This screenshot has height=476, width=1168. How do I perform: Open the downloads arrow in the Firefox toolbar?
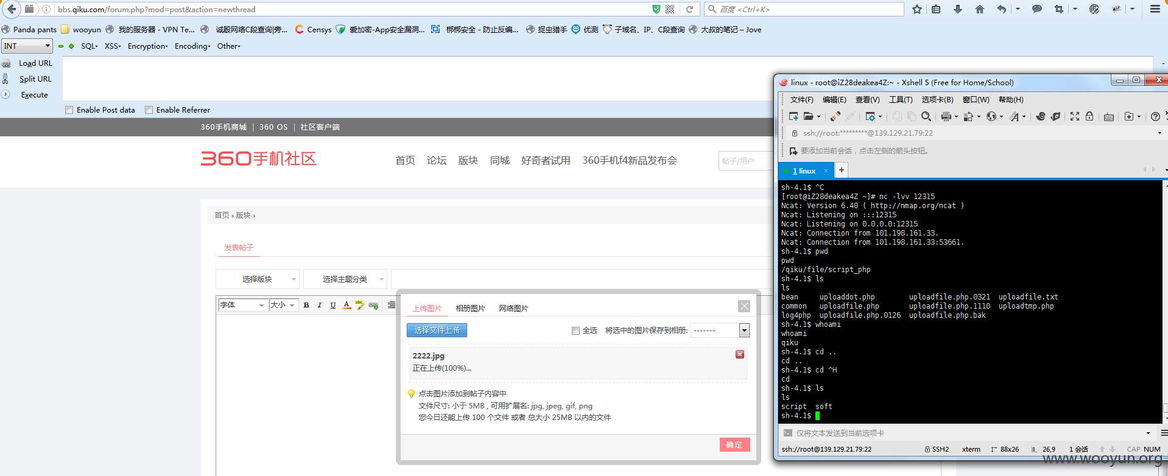click(x=958, y=9)
